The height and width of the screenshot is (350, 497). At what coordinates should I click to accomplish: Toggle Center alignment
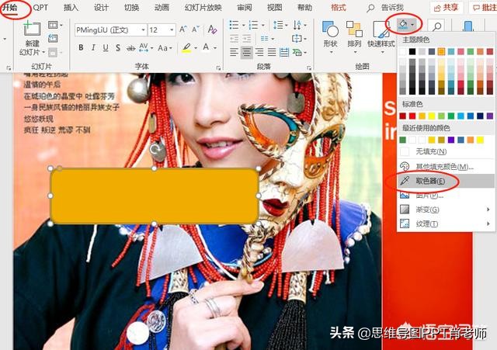247,52
